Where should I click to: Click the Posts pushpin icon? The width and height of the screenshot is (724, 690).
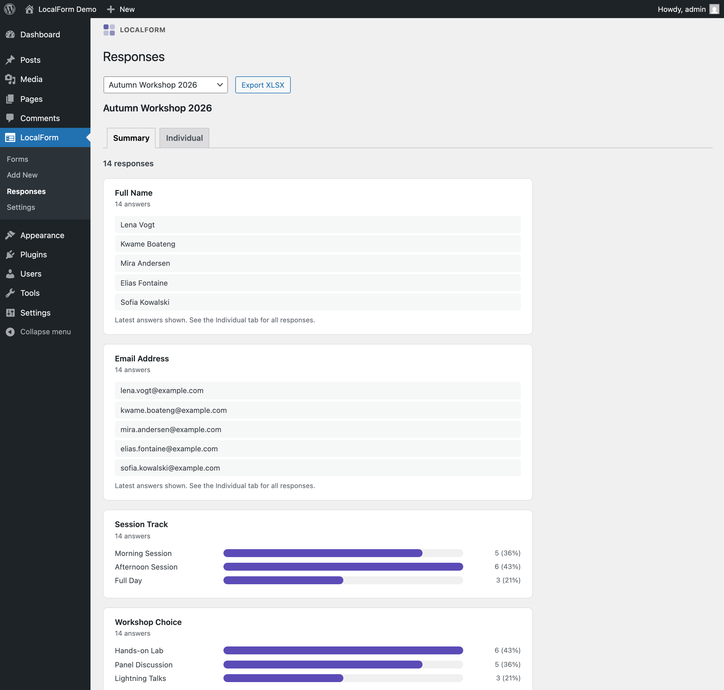tap(10, 60)
